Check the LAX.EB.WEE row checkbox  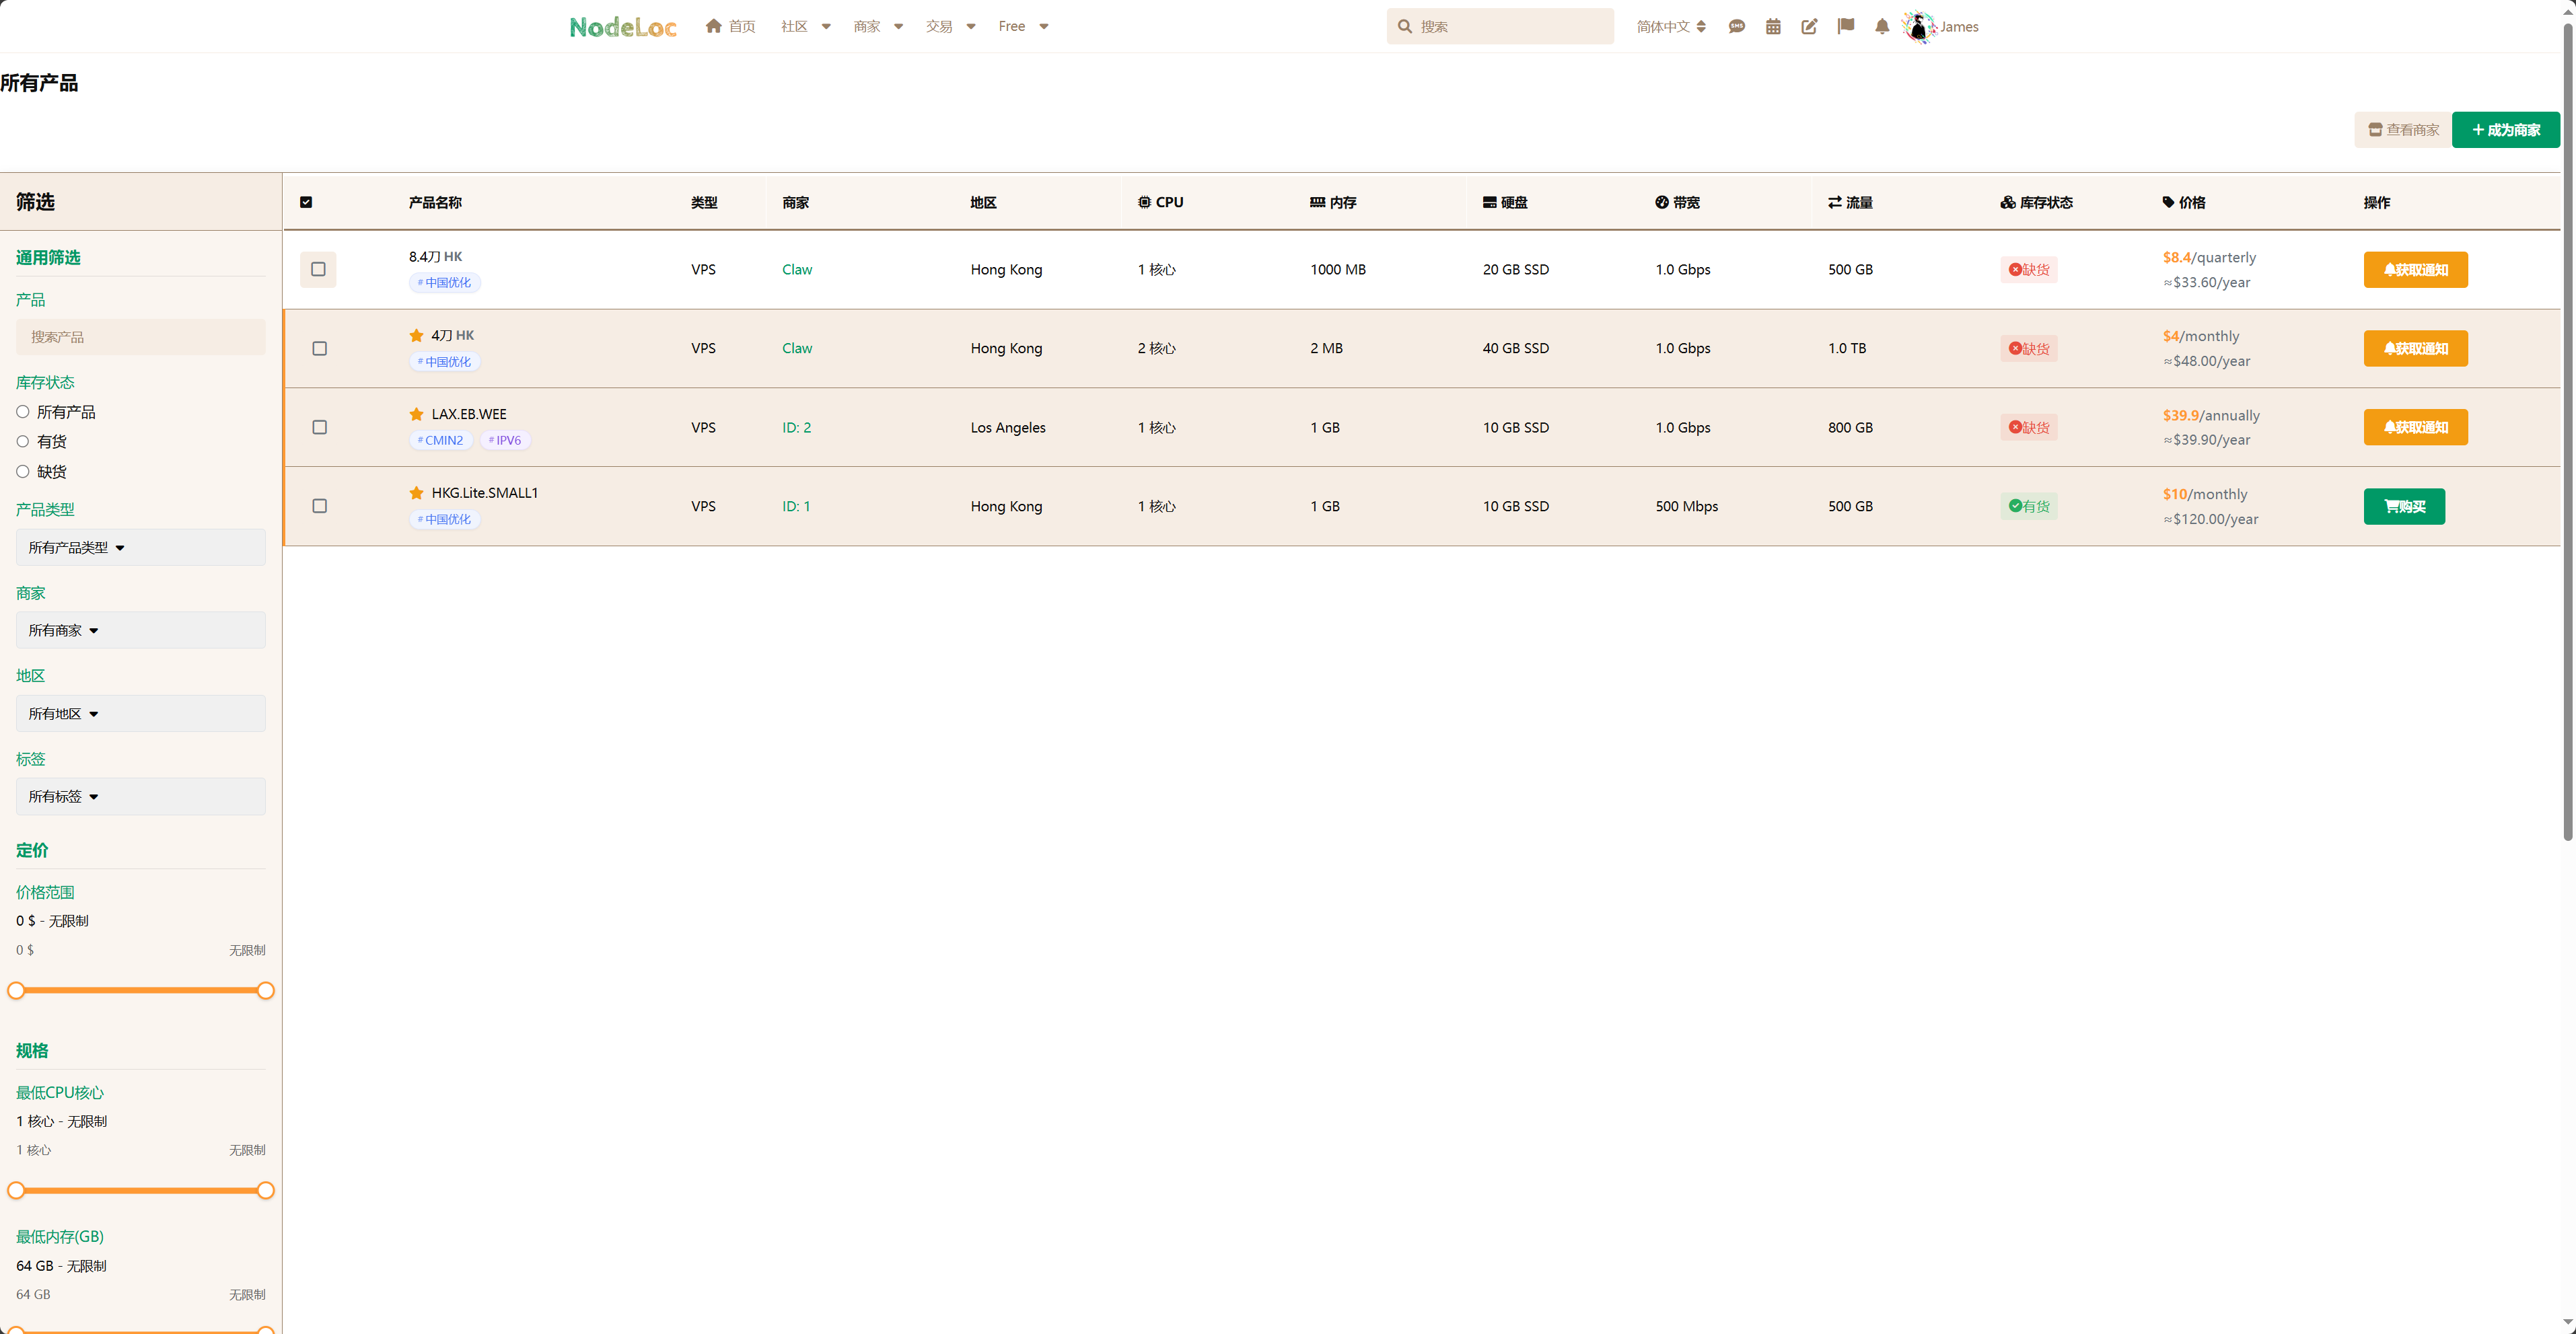[319, 427]
